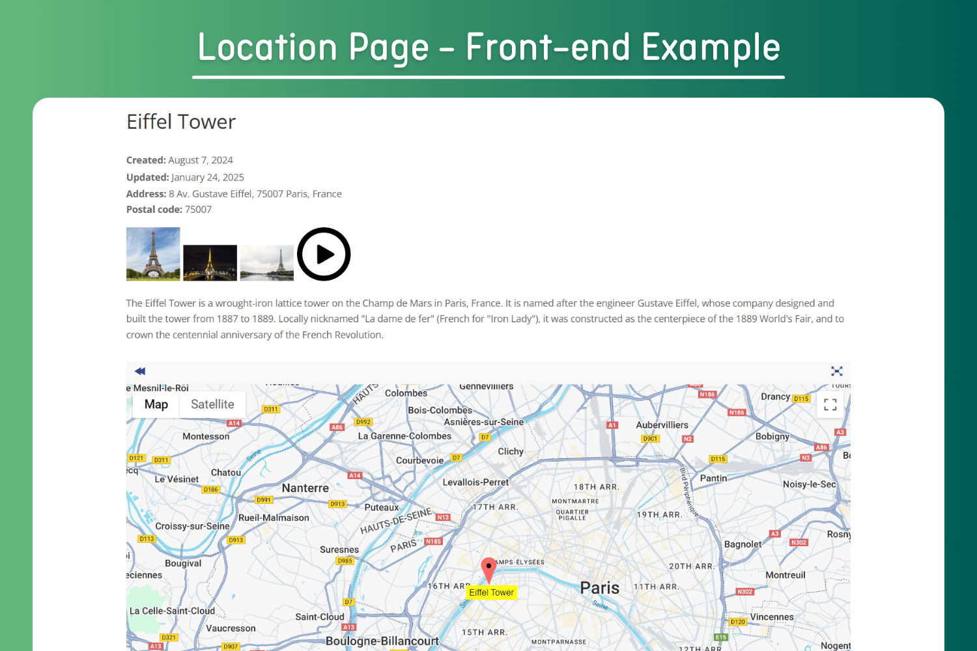Click the Noisy-le-Sec map label
This screenshot has height=651, width=977.
[x=809, y=484]
